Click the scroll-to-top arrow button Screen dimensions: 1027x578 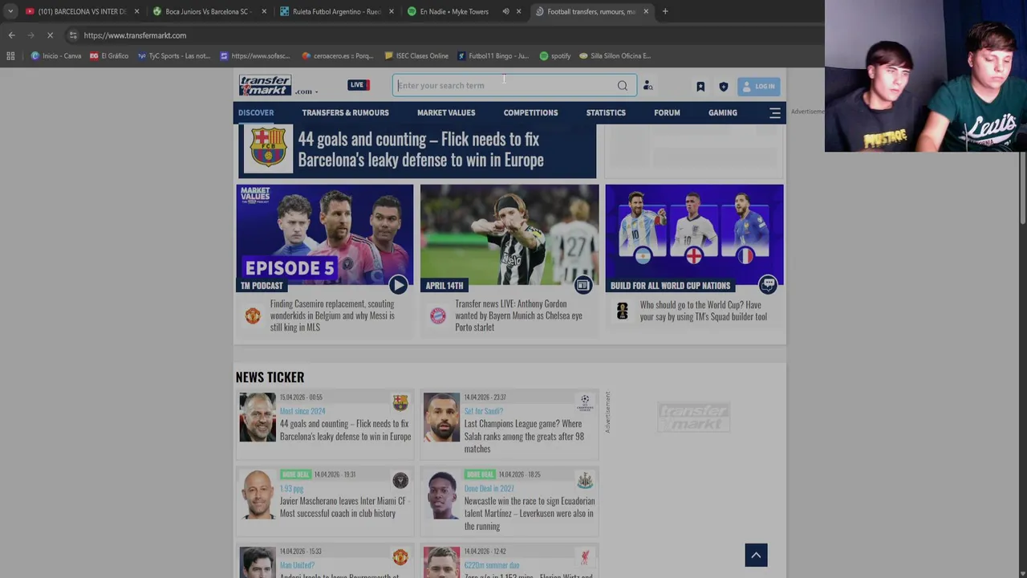pyautogui.click(x=756, y=556)
